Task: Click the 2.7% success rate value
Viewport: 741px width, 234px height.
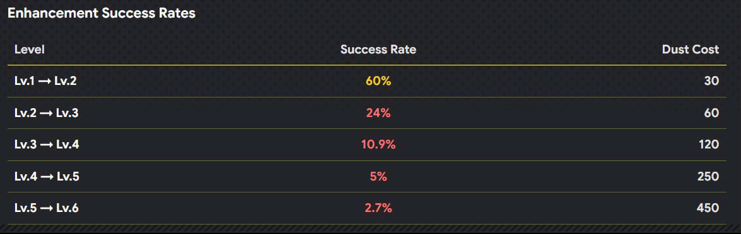Action: click(x=378, y=208)
